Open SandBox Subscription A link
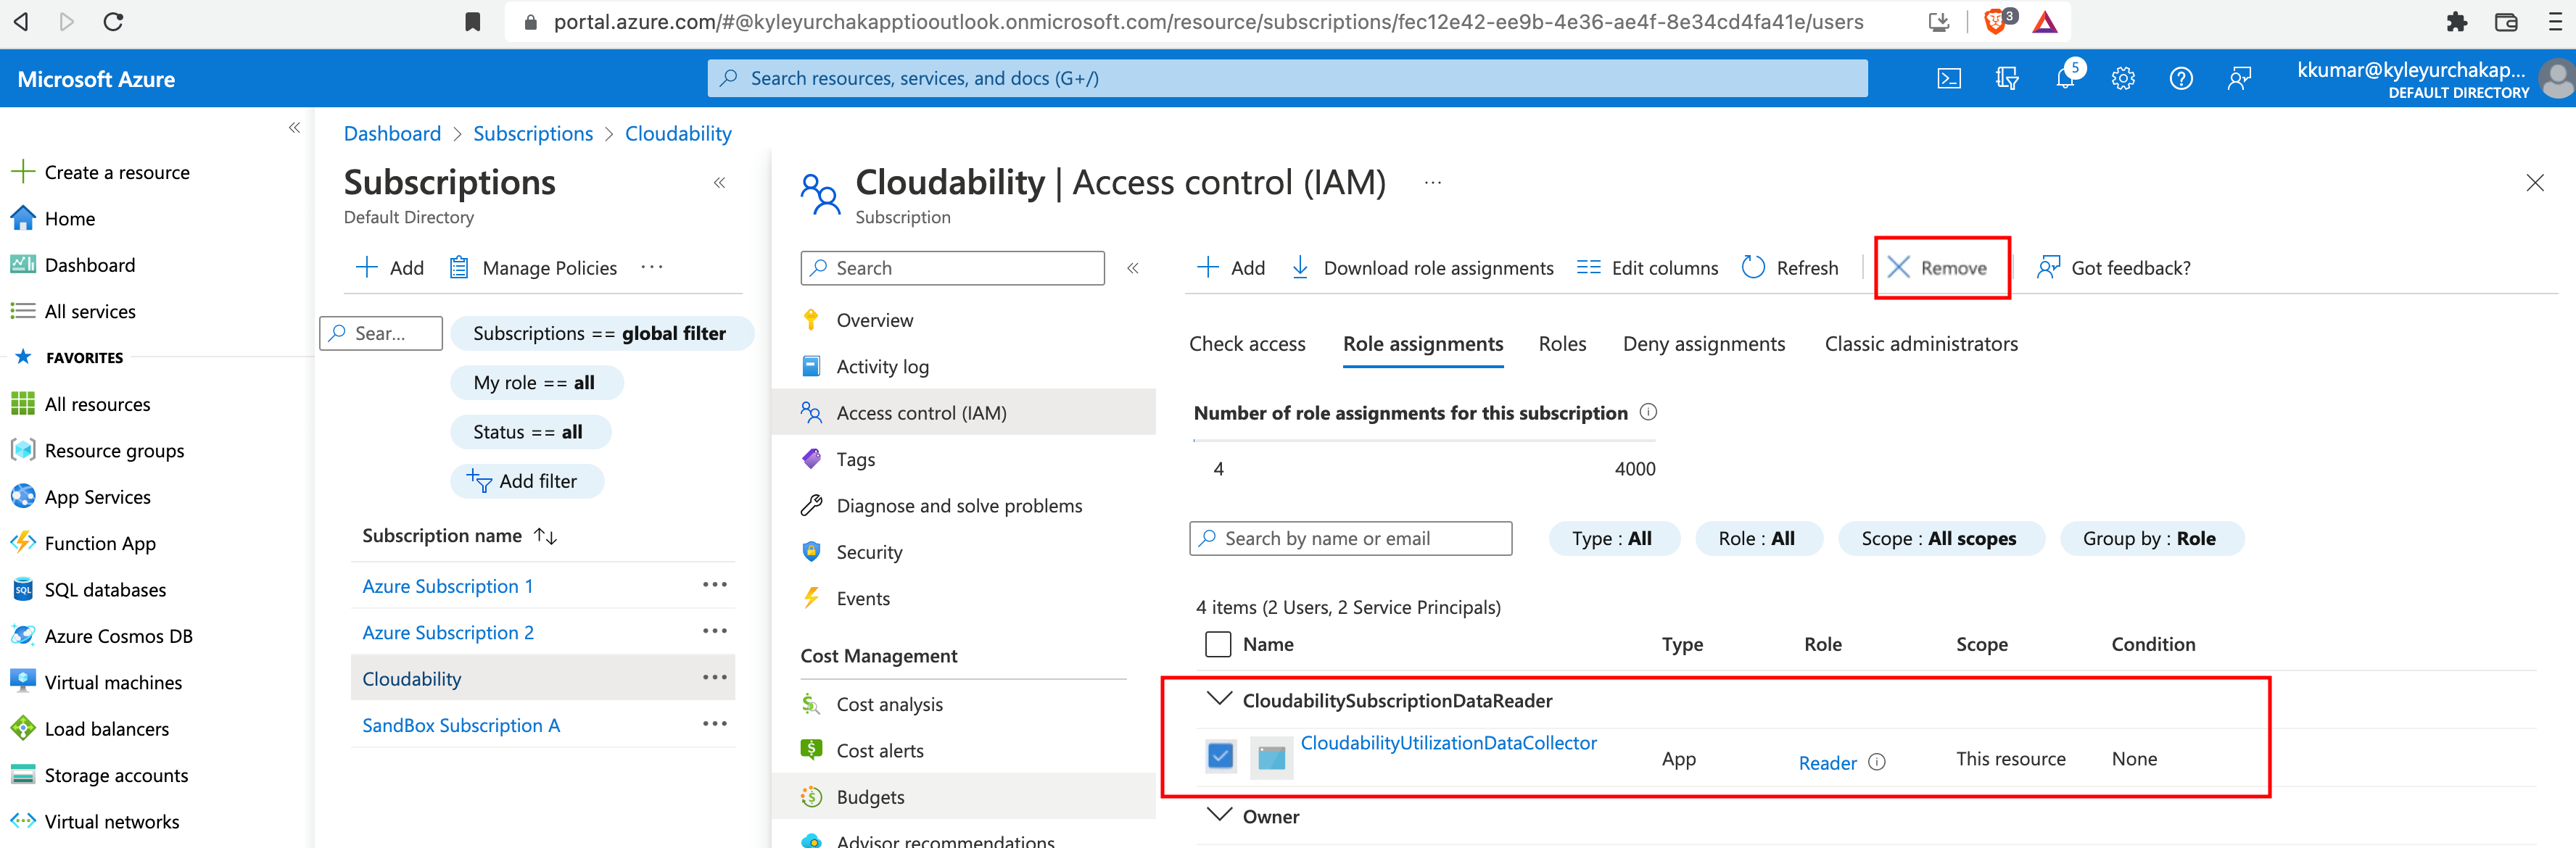Viewport: 2576px width, 848px height. pyautogui.click(x=460, y=725)
